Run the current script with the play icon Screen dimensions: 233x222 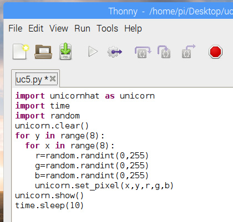[x=93, y=51]
